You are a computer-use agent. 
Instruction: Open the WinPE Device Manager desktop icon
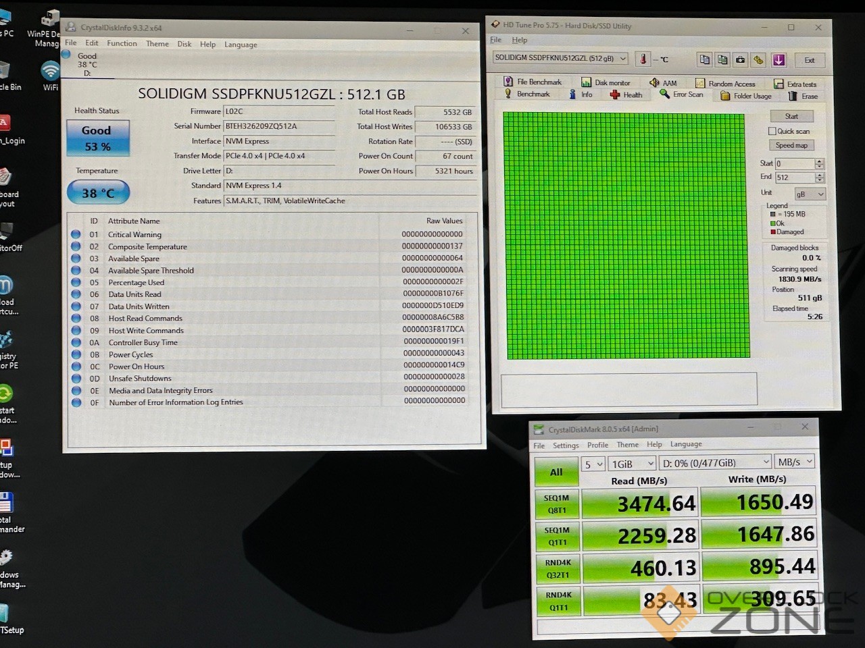pyautogui.click(x=46, y=28)
